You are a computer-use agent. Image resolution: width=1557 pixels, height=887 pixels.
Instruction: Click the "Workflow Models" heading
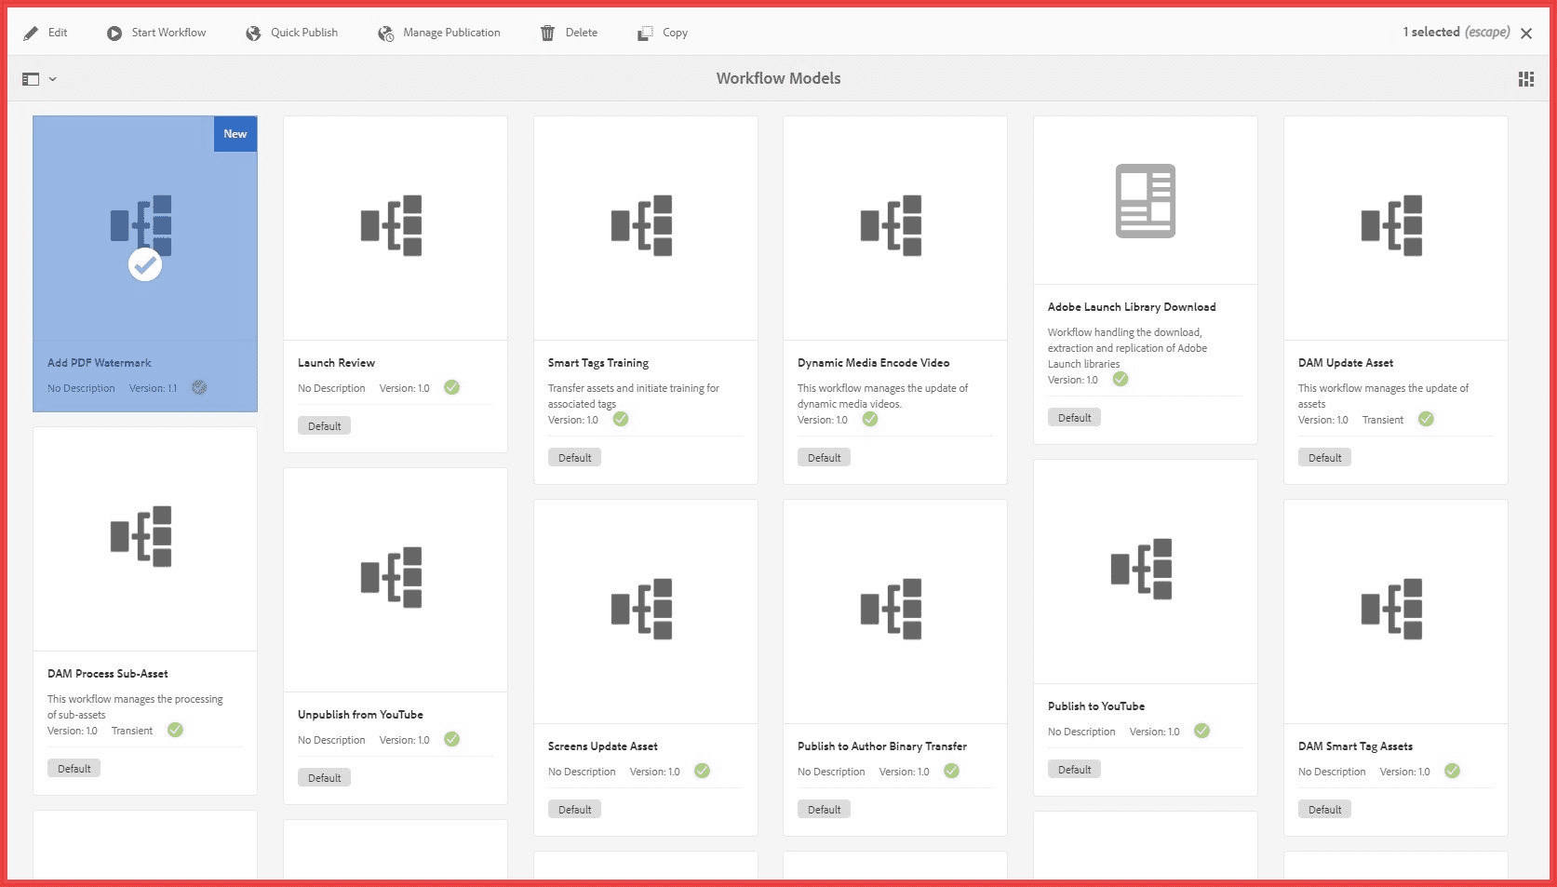pos(778,79)
